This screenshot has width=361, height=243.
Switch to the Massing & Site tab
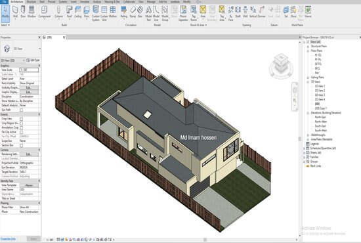[112, 1]
